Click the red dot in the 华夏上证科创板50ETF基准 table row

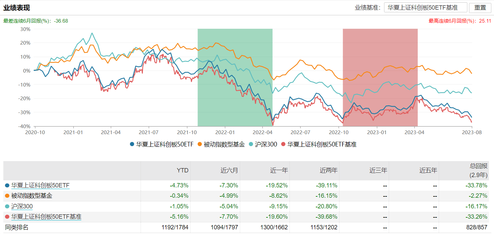[7, 217]
